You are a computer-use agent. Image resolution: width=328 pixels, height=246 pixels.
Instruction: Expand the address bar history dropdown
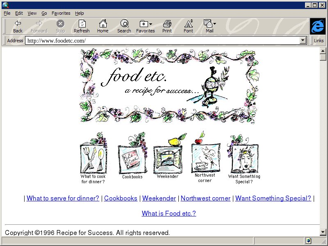(303, 41)
